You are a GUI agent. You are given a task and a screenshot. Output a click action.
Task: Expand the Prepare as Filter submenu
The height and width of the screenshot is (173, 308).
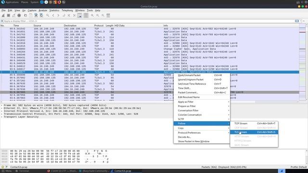202,106
